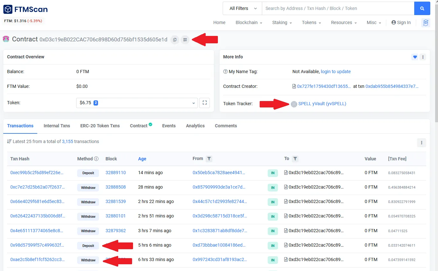Click the SPELL yVault token logo icon
The height and width of the screenshot is (271, 438).
294,104
